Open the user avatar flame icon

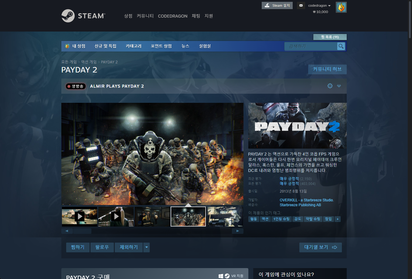(341, 7)
